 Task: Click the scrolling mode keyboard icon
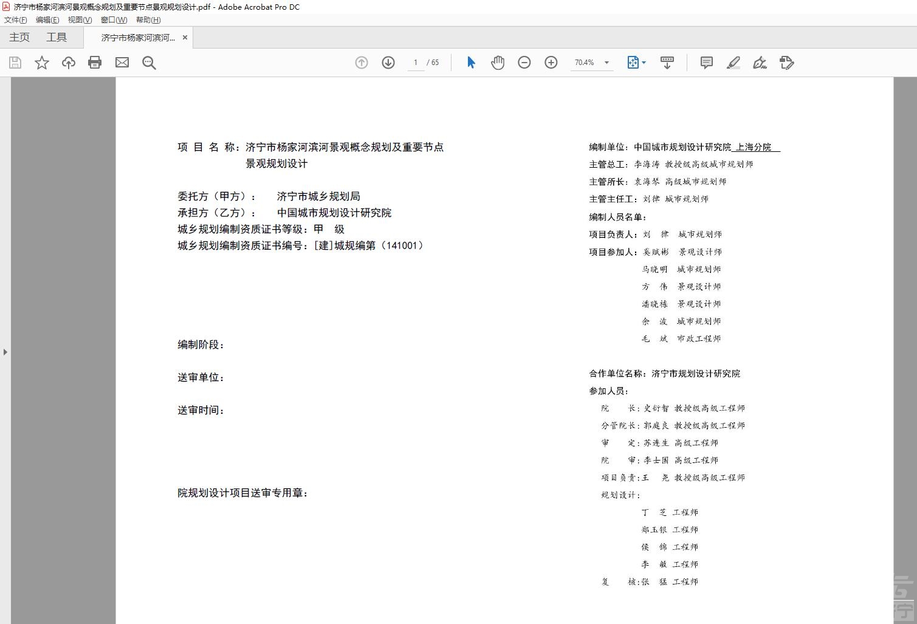[x=667, y=63]
